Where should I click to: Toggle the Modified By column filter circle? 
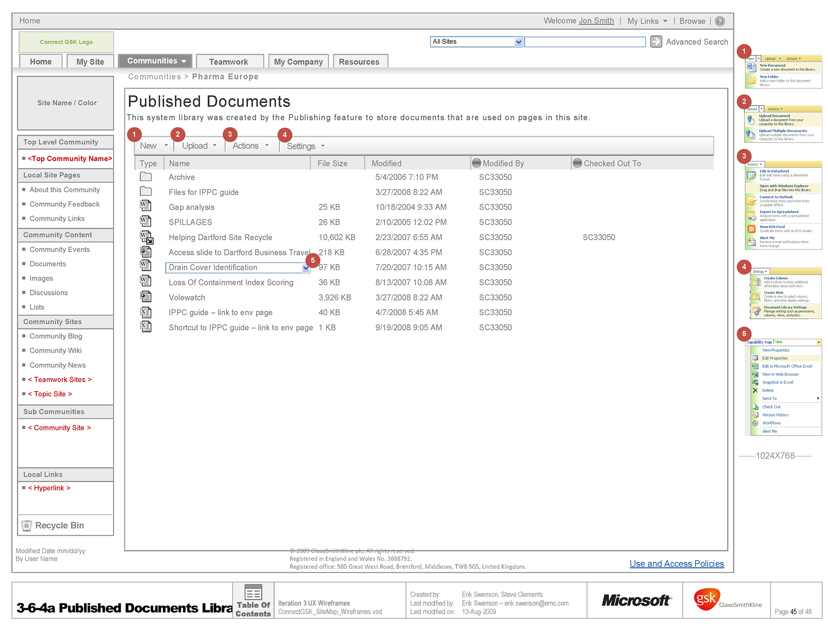[x=477, y=163]
